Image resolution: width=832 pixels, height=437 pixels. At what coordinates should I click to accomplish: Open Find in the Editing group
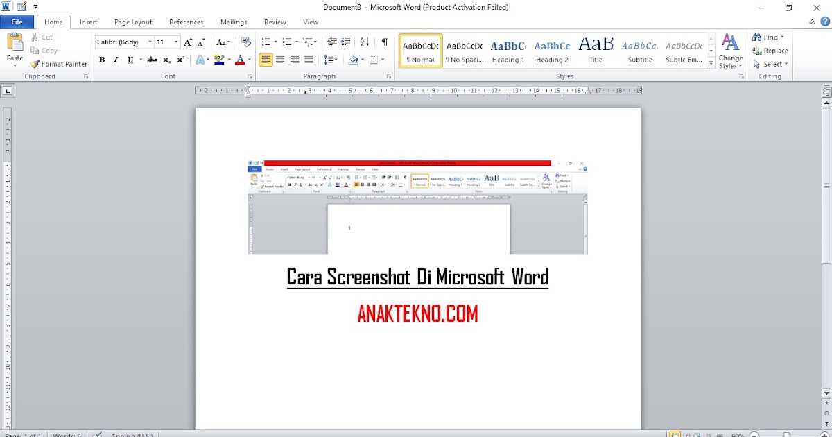coord(766,37)
